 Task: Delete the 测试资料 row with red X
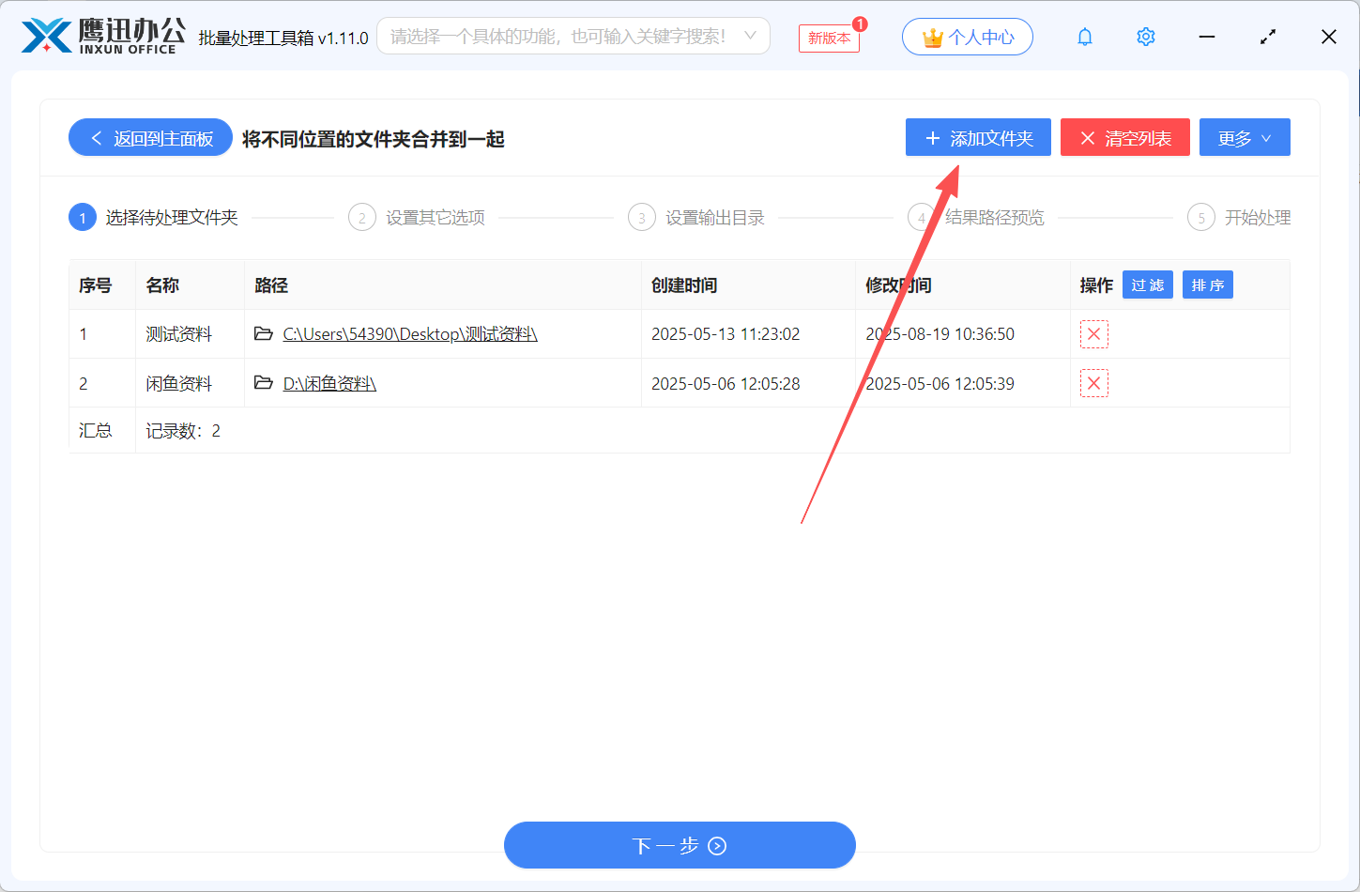[x=1094, y=334]
